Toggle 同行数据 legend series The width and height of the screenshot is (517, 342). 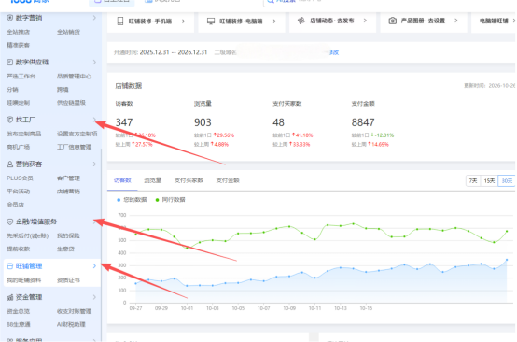pos(171,200)
